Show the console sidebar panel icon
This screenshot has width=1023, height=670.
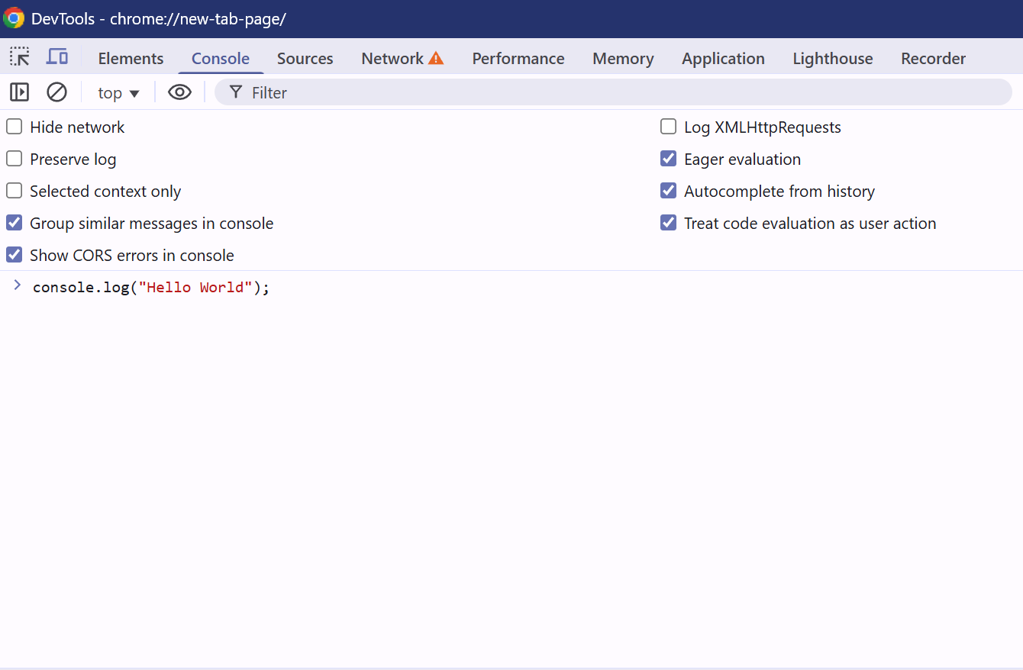pyautogui.click(x=19, y=92)
